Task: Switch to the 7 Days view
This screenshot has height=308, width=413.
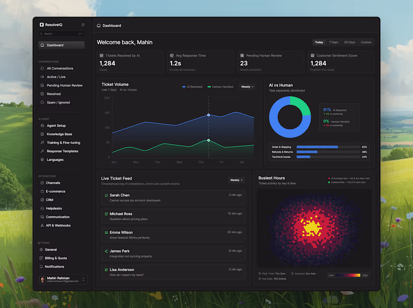Action: [x=333, y=42]
